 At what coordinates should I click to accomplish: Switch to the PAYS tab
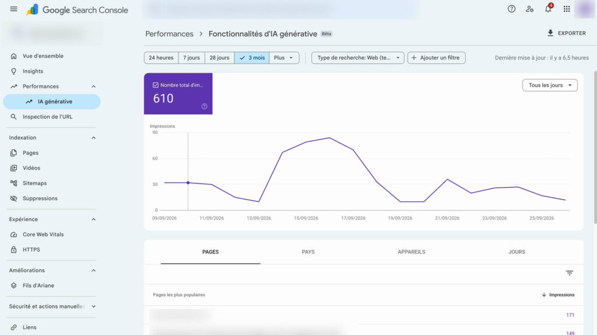308,252
